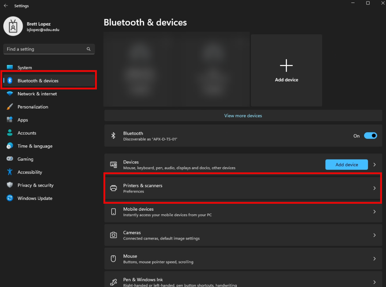Click the Personalization paintbrush icon
This screenshot has height=287, width=386.
pyautogui.click(x=10, y=107)
